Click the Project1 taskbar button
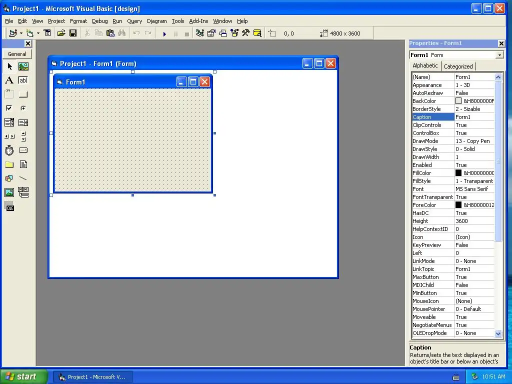Screen dimensions: 512x384 coord(92,377)
